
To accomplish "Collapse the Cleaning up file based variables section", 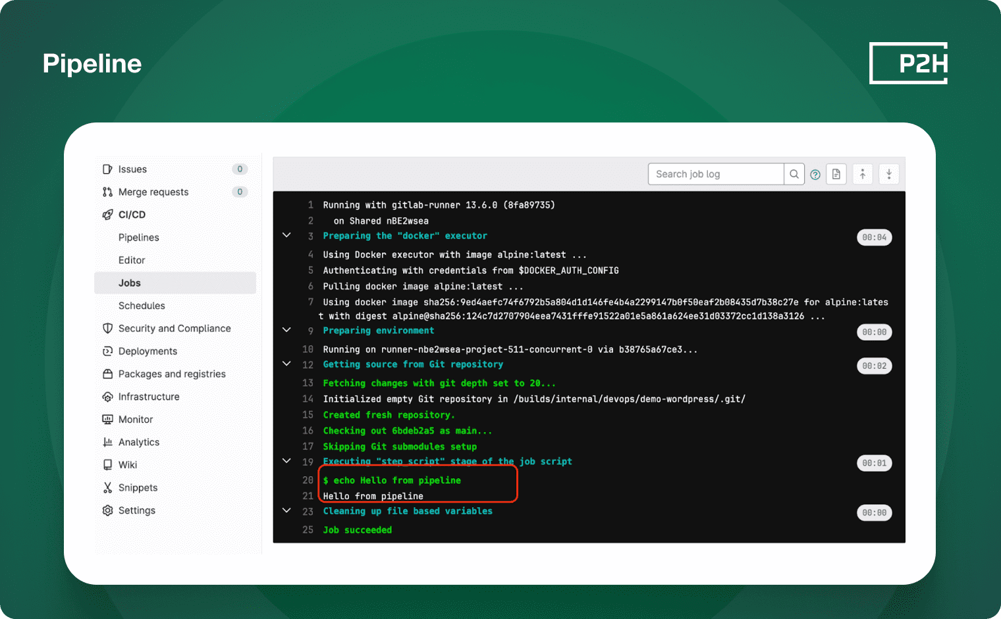I will pyautogui.click(x=286, y=510).
